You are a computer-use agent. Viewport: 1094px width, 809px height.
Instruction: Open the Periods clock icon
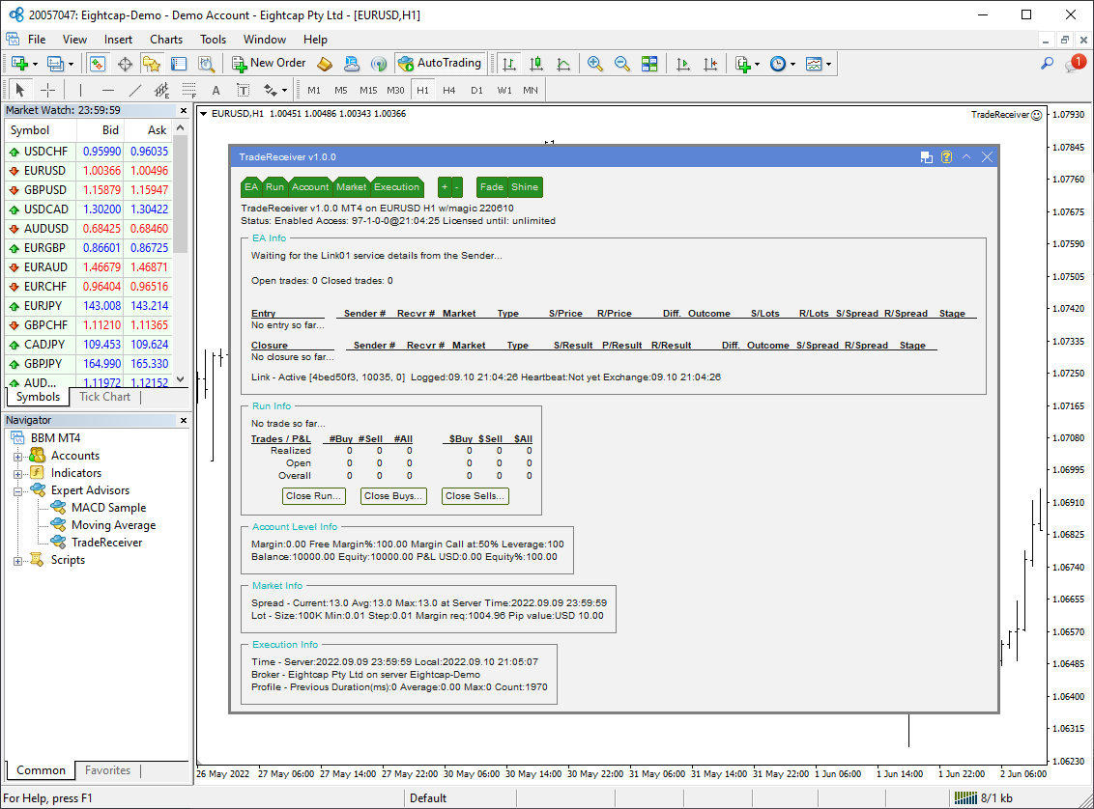(x=778, y=64)
